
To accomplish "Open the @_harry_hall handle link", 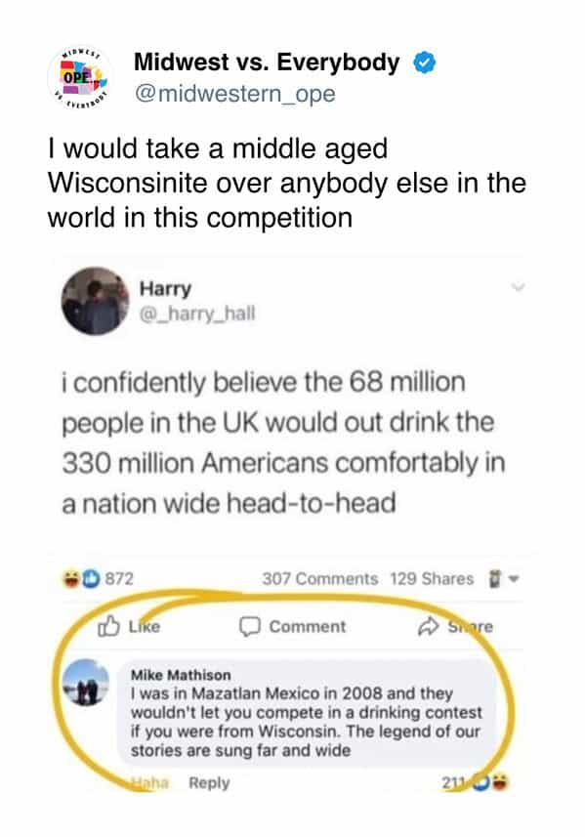I will click(x=197, y=314).
